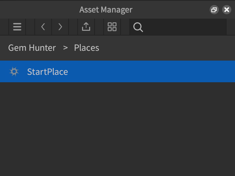
Task: Click blank right side of StartPlace row
Action: coord(169,72)
